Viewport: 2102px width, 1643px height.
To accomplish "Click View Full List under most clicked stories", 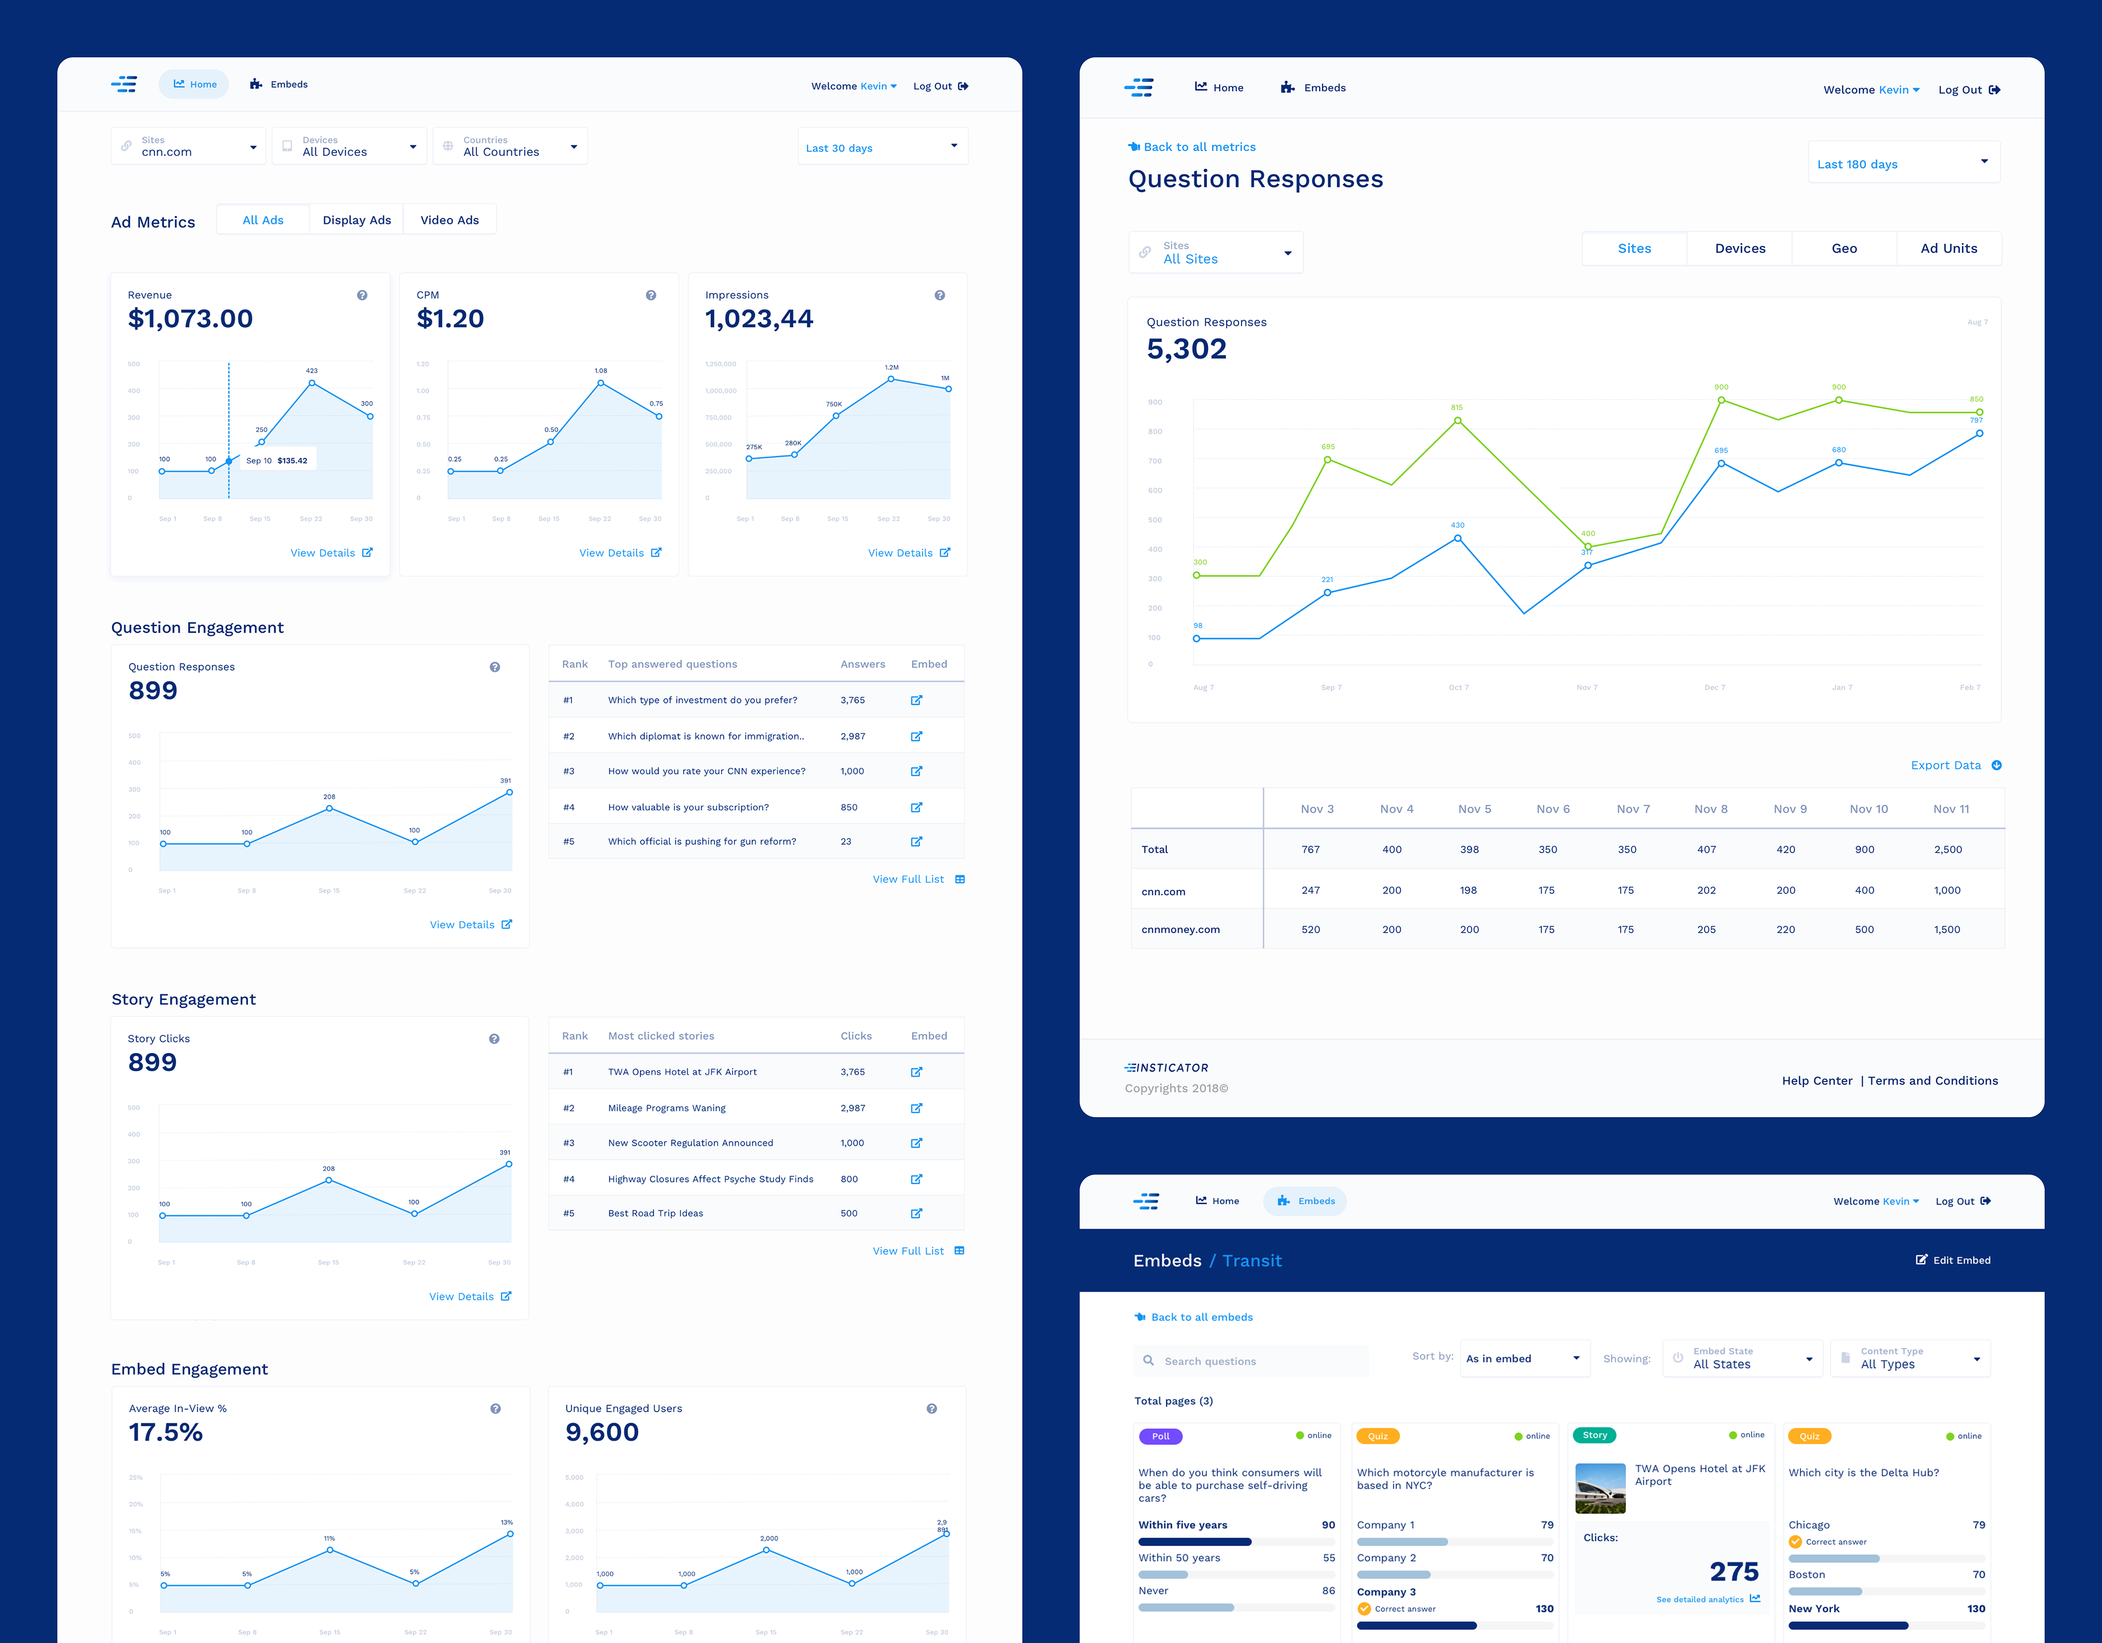I will click(x=918, y=1251).
